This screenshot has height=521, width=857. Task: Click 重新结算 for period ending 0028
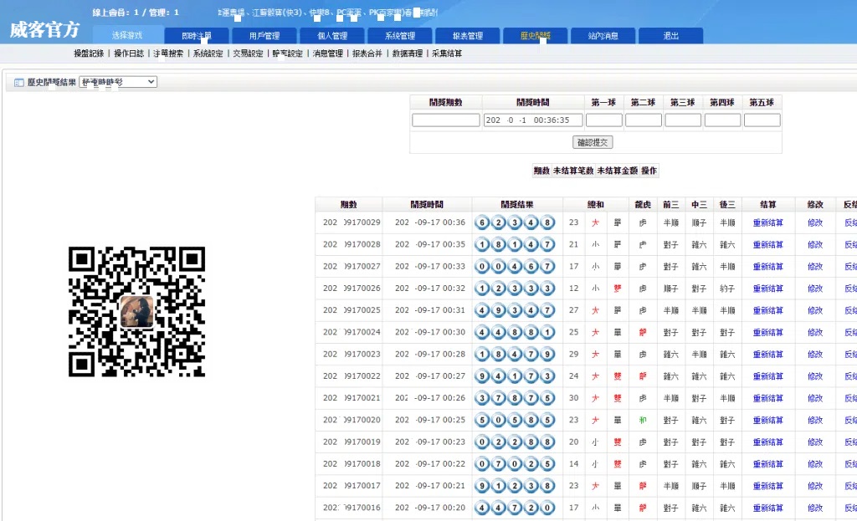coord(768,245)
